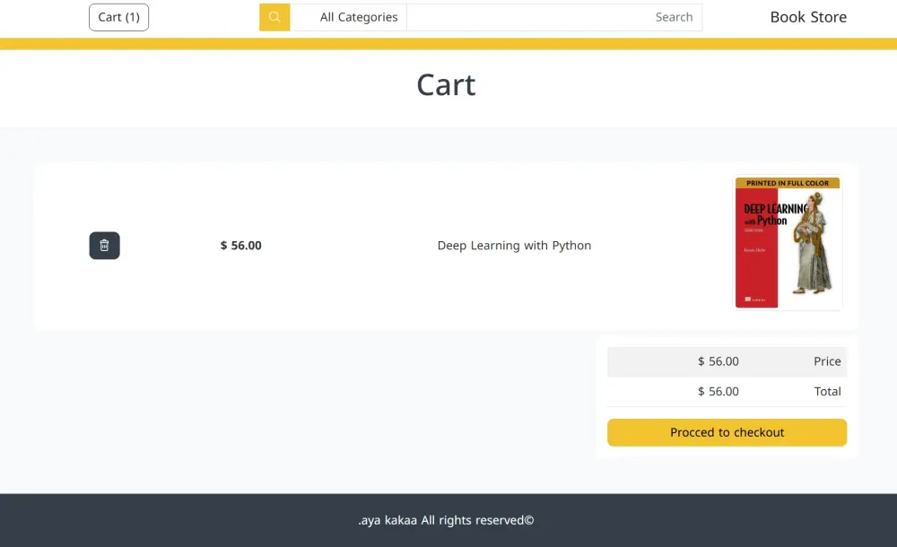Screen dimensions: 897x547
Task: Select the Deep Learning with Python title
Action: (514, 245)
